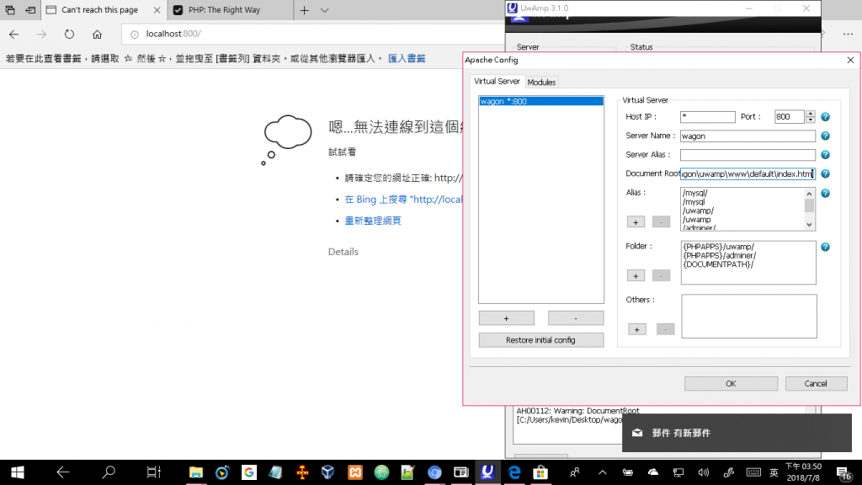Click the empty Server Alias field
This screenshot has width=862, height=485.
pyautogui.click(x=748, y=155)
